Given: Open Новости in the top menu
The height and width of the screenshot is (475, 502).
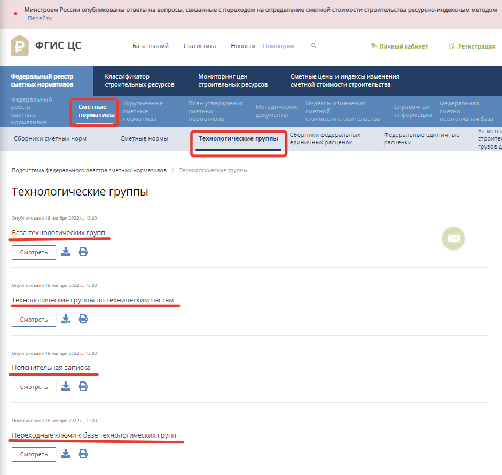Looking at the screenshot, I should click(x=243, y=46).
